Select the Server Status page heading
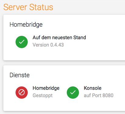125x114 pixels. pyautogui.click(x=28, y=7)
